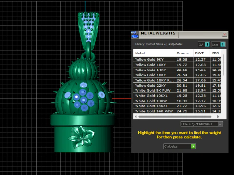Click the green arrow on Calculate
The width and height of the screenshot is (234, 175).
pos(193,146)
